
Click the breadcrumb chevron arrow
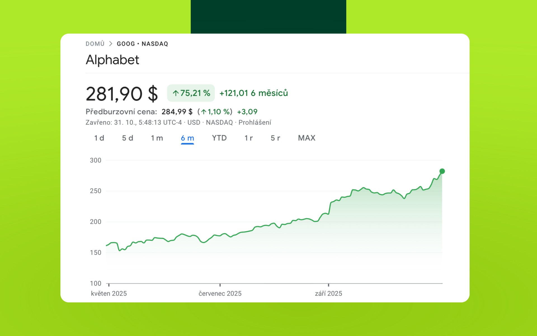tap(111, 44)
